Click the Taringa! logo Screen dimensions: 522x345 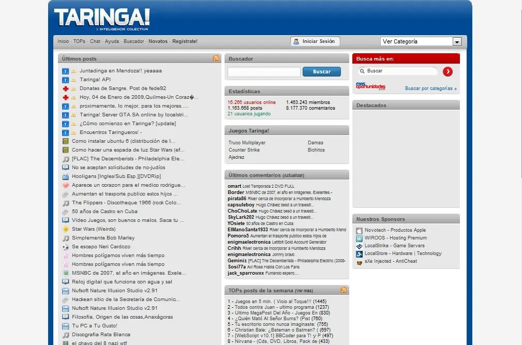[x=102, y=19]
